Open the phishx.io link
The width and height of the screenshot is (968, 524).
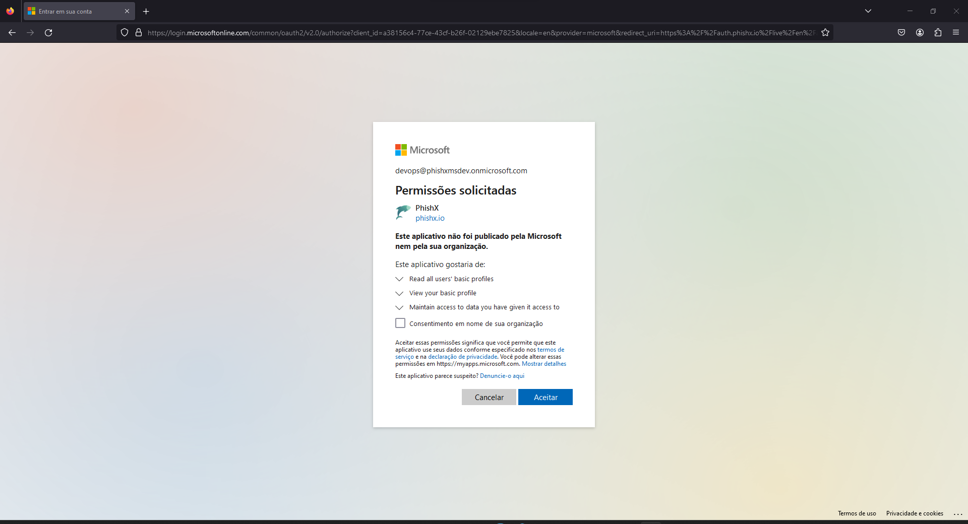point(430,218)
